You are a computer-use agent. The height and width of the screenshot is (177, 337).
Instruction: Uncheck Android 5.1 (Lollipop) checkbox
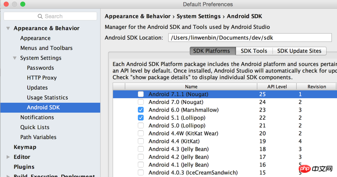click(x=141, y=118)
